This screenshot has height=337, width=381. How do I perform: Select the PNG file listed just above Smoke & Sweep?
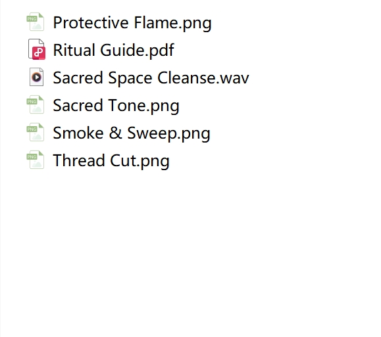tap(116, 106)
